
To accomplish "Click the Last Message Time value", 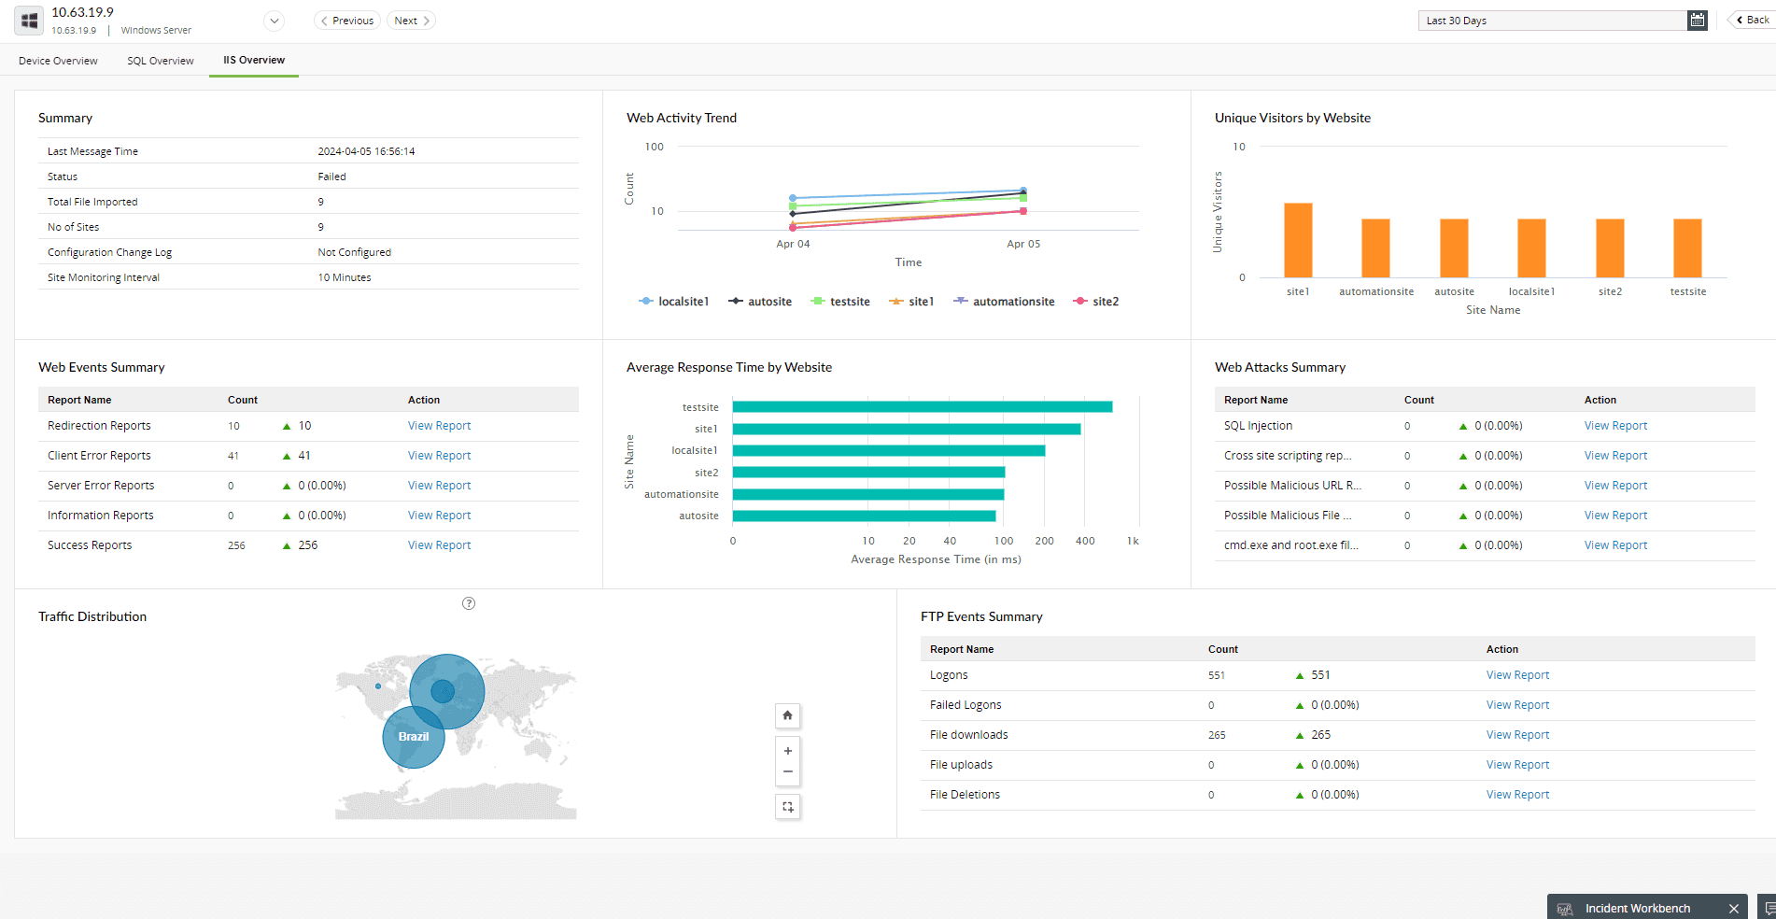I will pos(366,151).
